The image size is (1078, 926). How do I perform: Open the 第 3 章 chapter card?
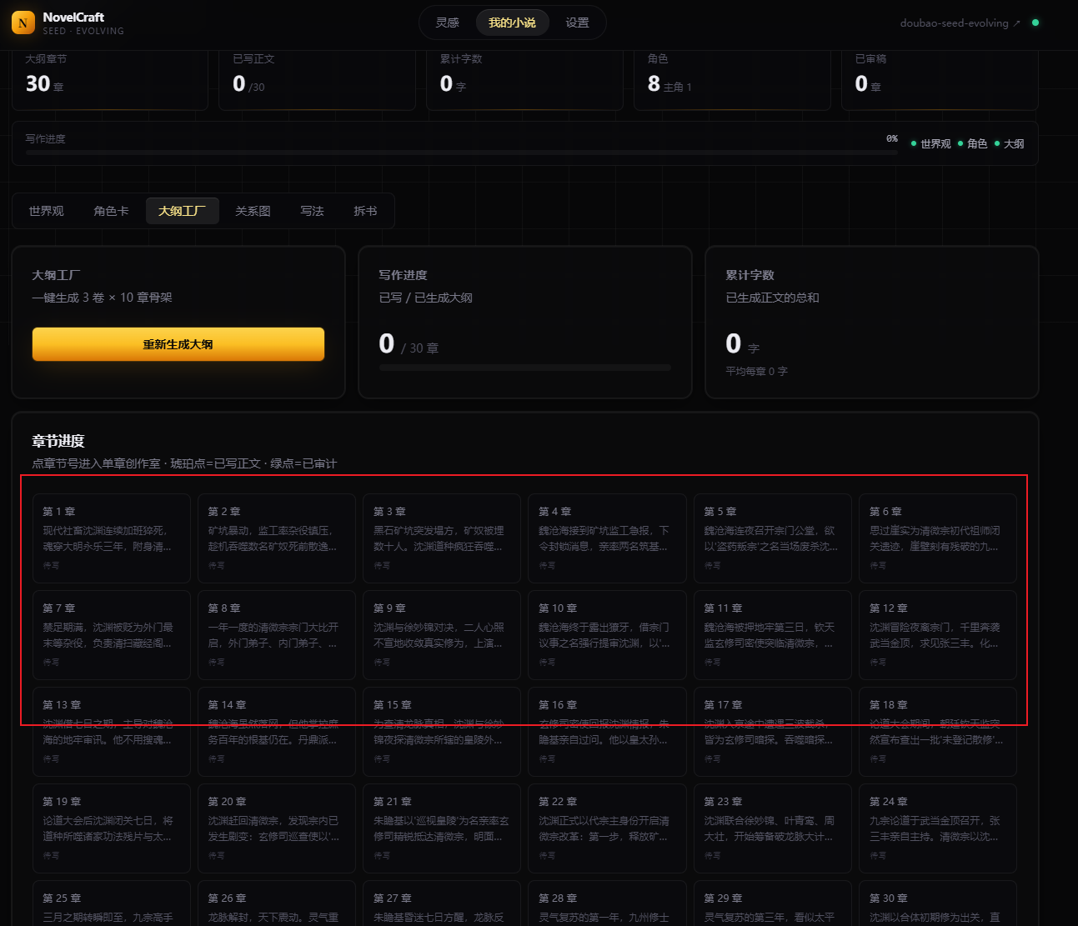pyautogui.click(x=442, y=538)
